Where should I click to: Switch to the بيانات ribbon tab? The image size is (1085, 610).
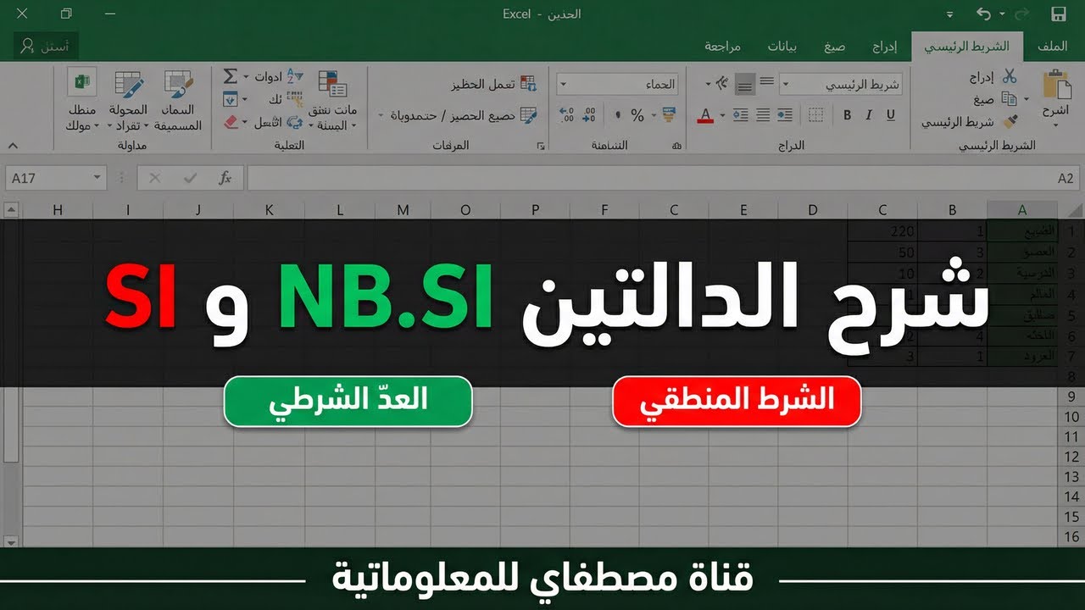782,46
